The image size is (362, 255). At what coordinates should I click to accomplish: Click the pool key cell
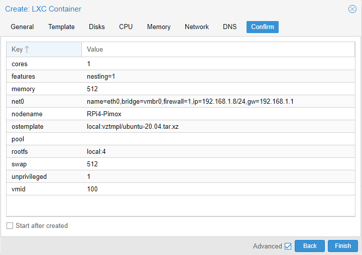[44, 139]
